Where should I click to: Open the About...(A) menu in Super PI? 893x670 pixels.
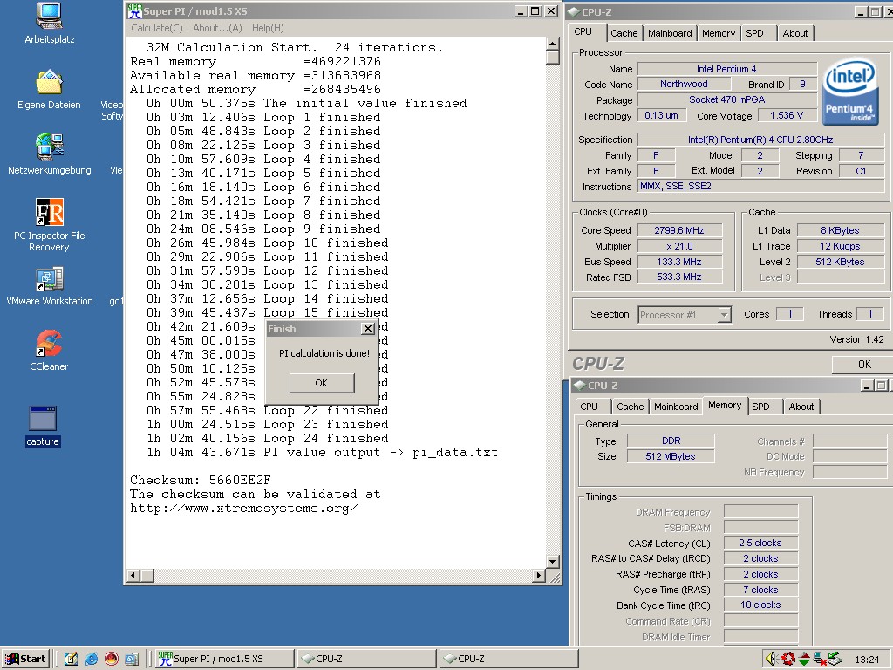(217, 28)
